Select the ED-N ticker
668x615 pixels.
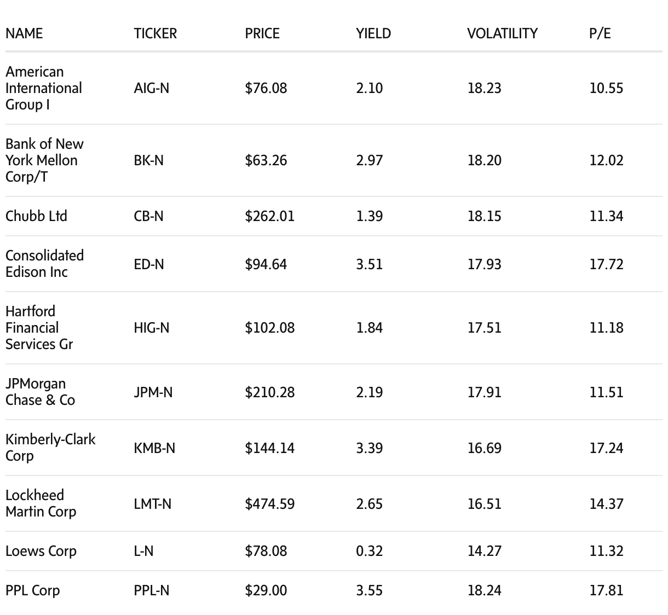149,264
